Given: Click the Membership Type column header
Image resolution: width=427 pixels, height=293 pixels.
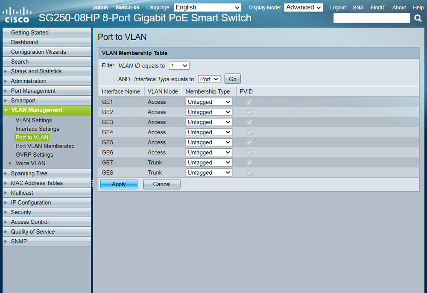Looking at the screenshot, I should point(208,92).
